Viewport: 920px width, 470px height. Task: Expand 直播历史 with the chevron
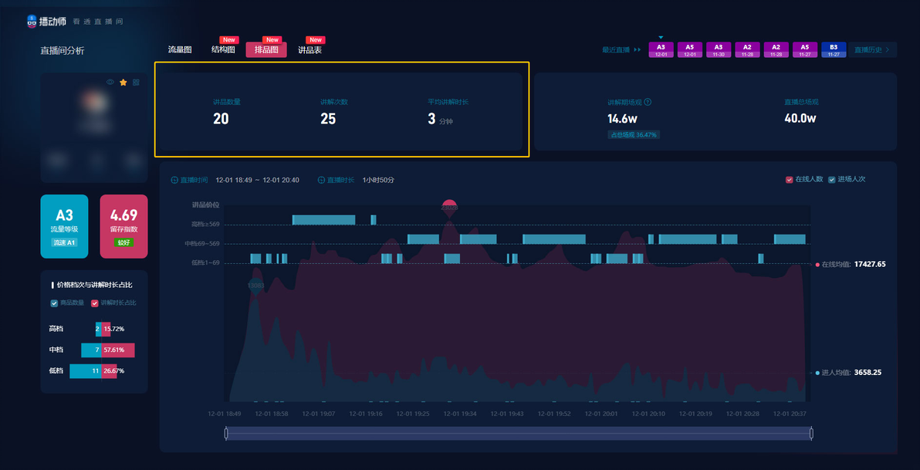click(x=888, y=50)
